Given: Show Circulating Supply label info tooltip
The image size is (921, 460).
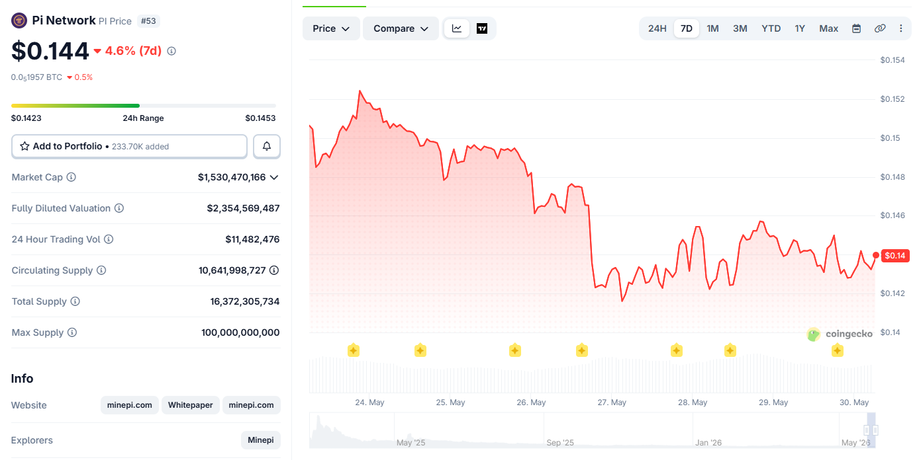Looking at the screenshot, I should click(101, 270).
